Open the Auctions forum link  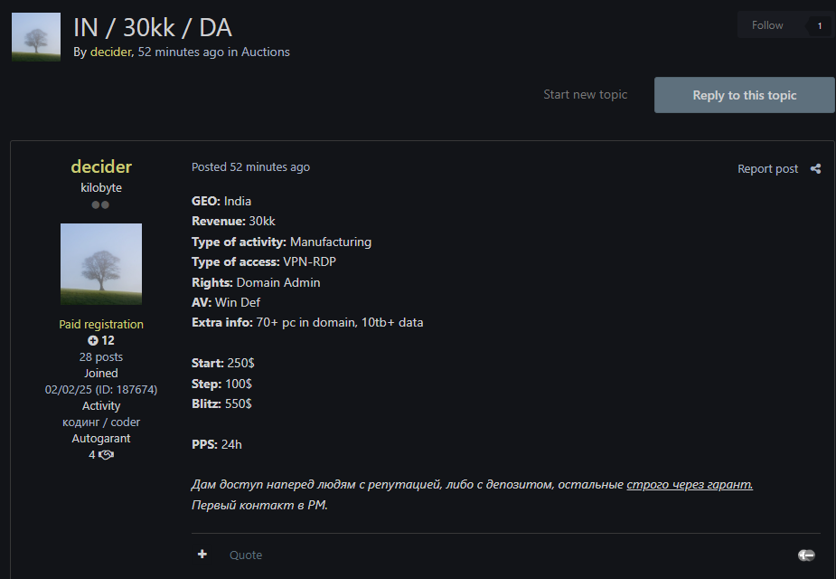point(266,52)
